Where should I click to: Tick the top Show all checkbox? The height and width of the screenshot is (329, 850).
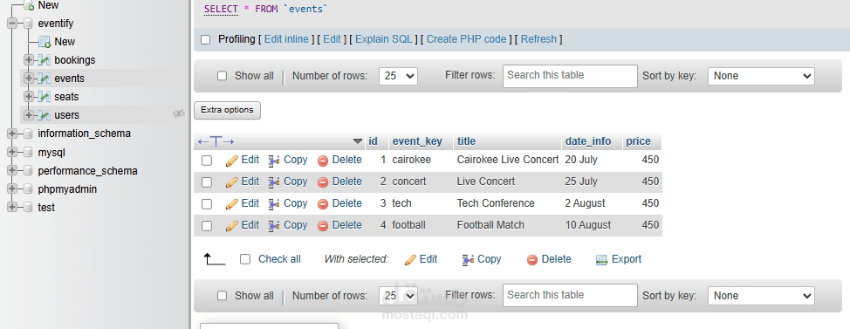pos(222,76)
